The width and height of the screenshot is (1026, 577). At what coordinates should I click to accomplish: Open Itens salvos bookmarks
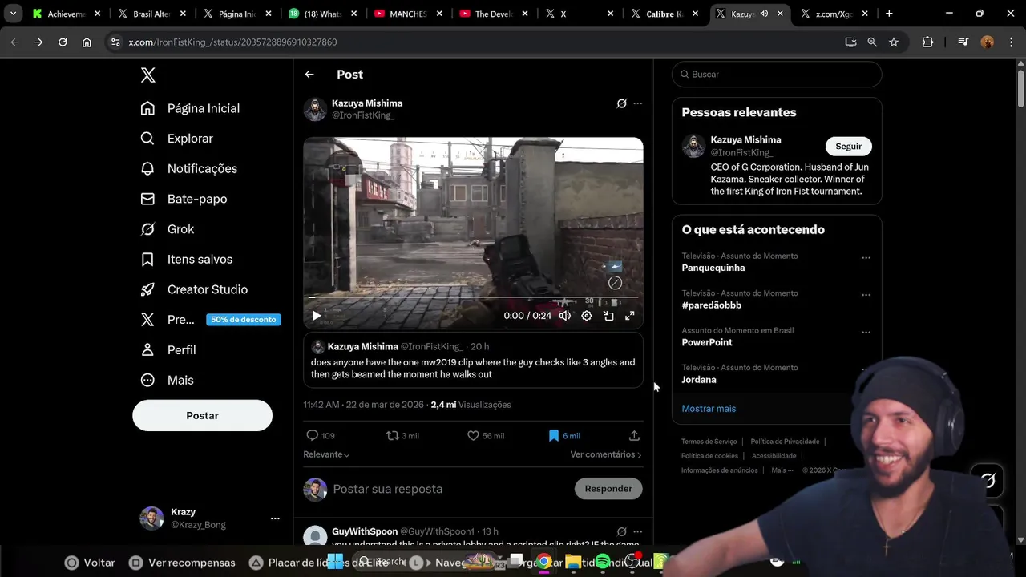point(187,259)
